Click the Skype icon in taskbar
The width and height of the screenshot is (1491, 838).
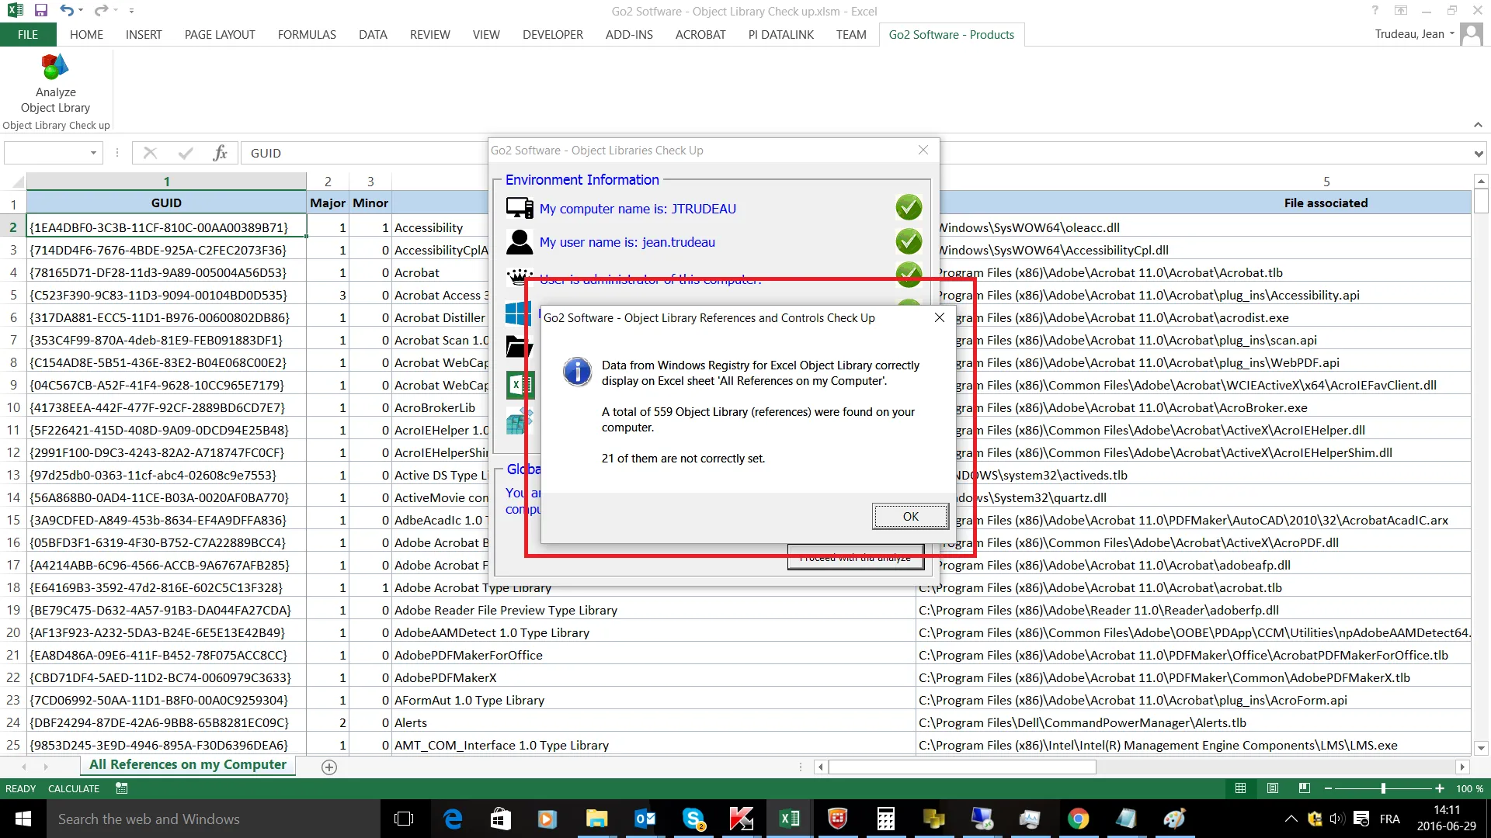point(693,819)
